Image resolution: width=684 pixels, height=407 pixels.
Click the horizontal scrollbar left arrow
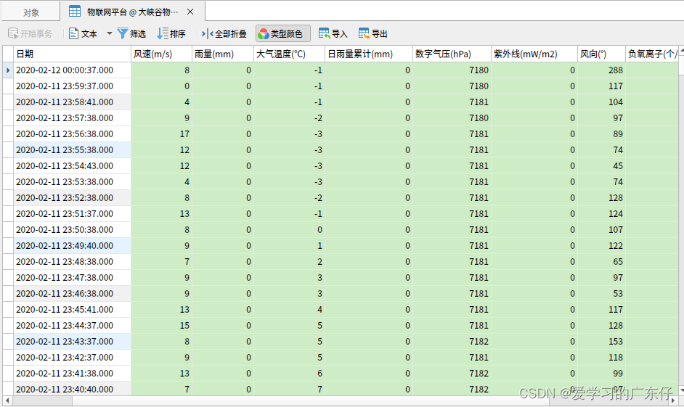[x=7, y=400]
